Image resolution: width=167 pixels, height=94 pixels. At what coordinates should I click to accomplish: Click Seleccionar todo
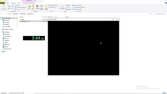point(77,5)
